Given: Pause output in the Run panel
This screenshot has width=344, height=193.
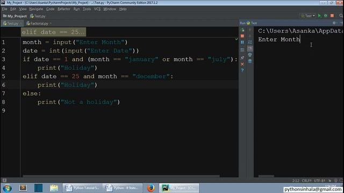Looking at the screenshot, I should pyautogui.click(x=242, y=42).
